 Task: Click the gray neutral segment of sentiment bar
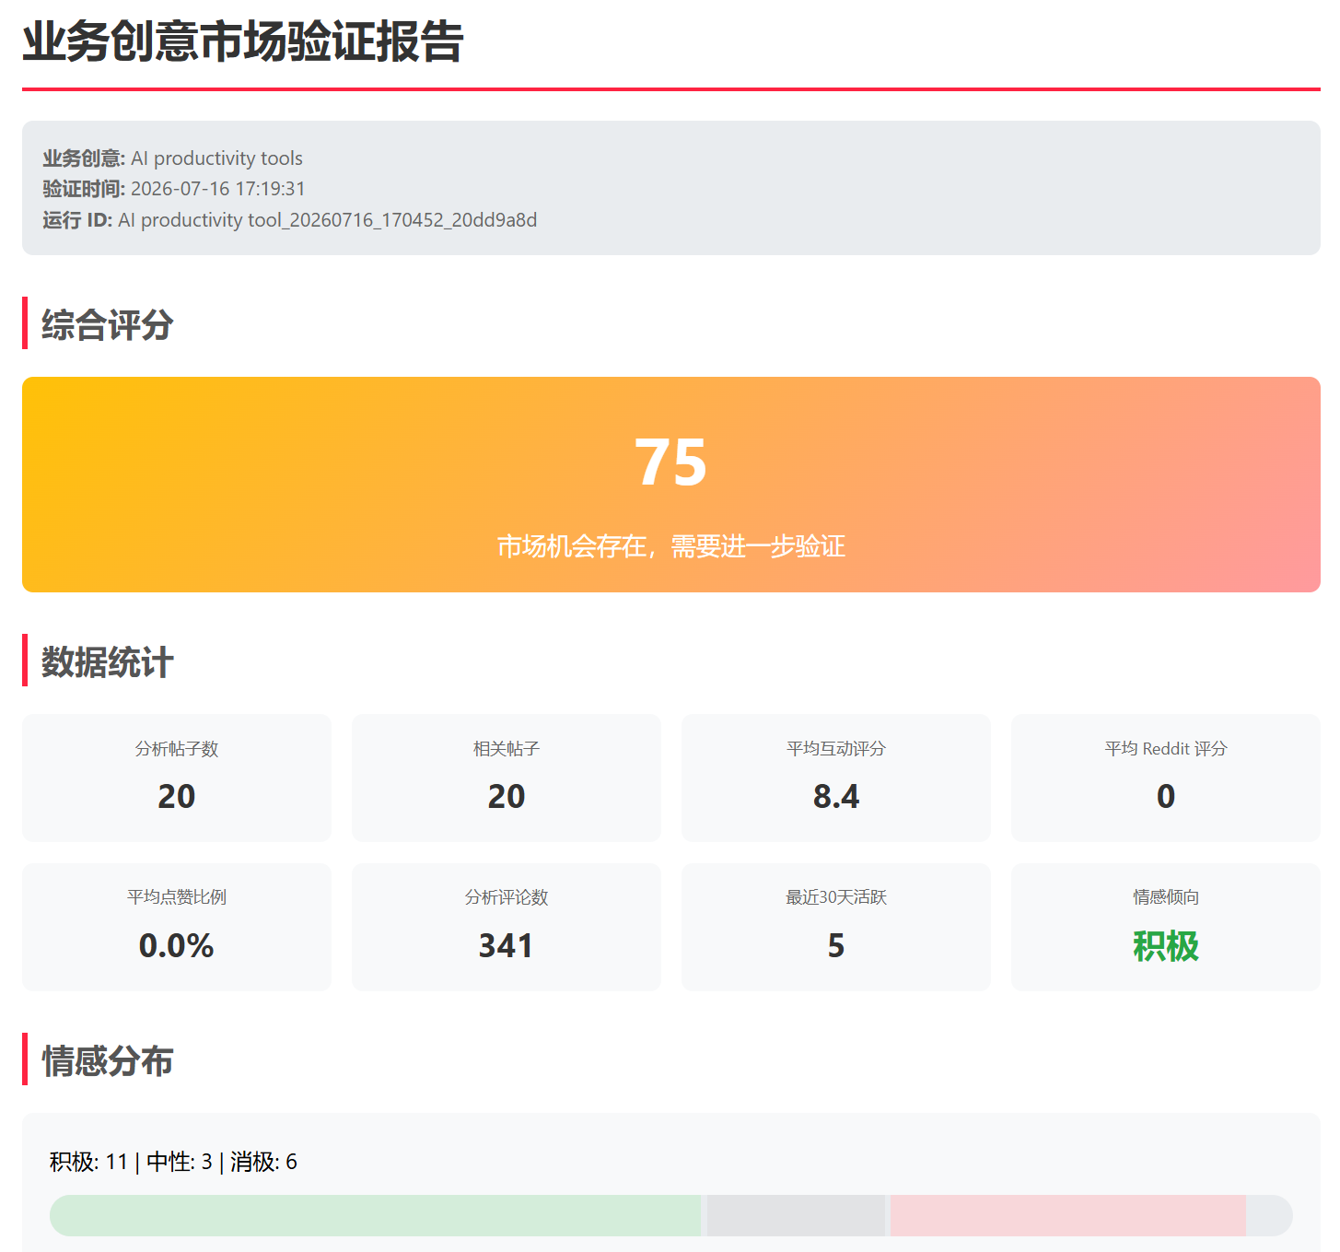tap(796, 1215)
